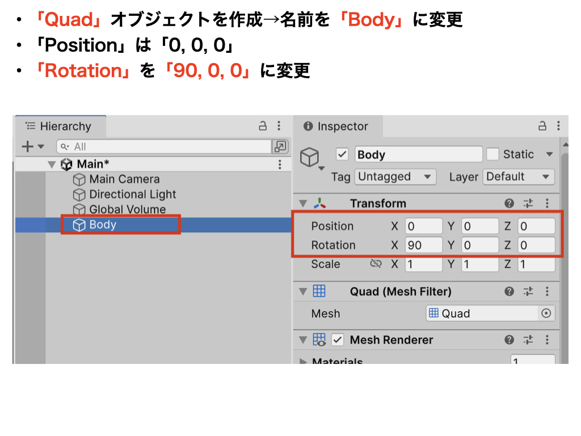The image size is (581, 436).
Task: Click the GameObject cube icon in Inspector
Action: pos(309,157)
